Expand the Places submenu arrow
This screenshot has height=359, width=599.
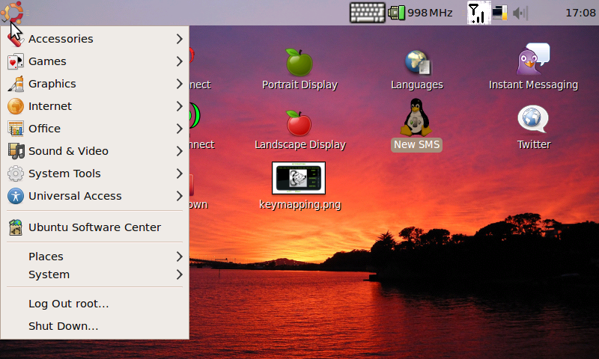click(x=180, y=257)
